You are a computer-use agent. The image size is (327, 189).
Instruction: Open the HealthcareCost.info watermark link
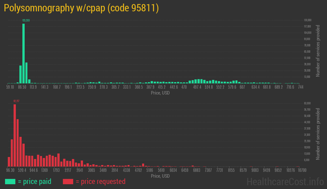[285, 181]
